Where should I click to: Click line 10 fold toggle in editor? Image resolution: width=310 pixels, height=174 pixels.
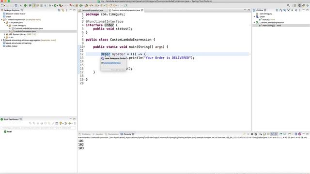tap(85, 47)
